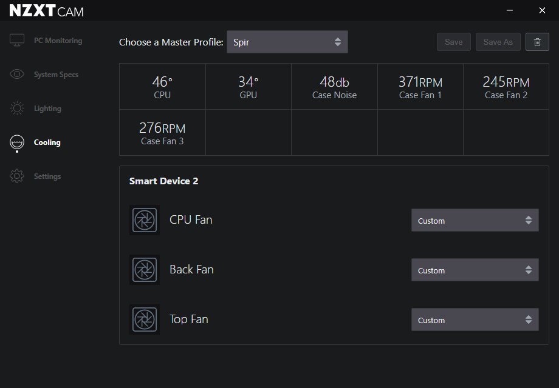Screen dimensions: 559x388
Task: Select the Case Fan 1 RPM tile
Action: 420,87
